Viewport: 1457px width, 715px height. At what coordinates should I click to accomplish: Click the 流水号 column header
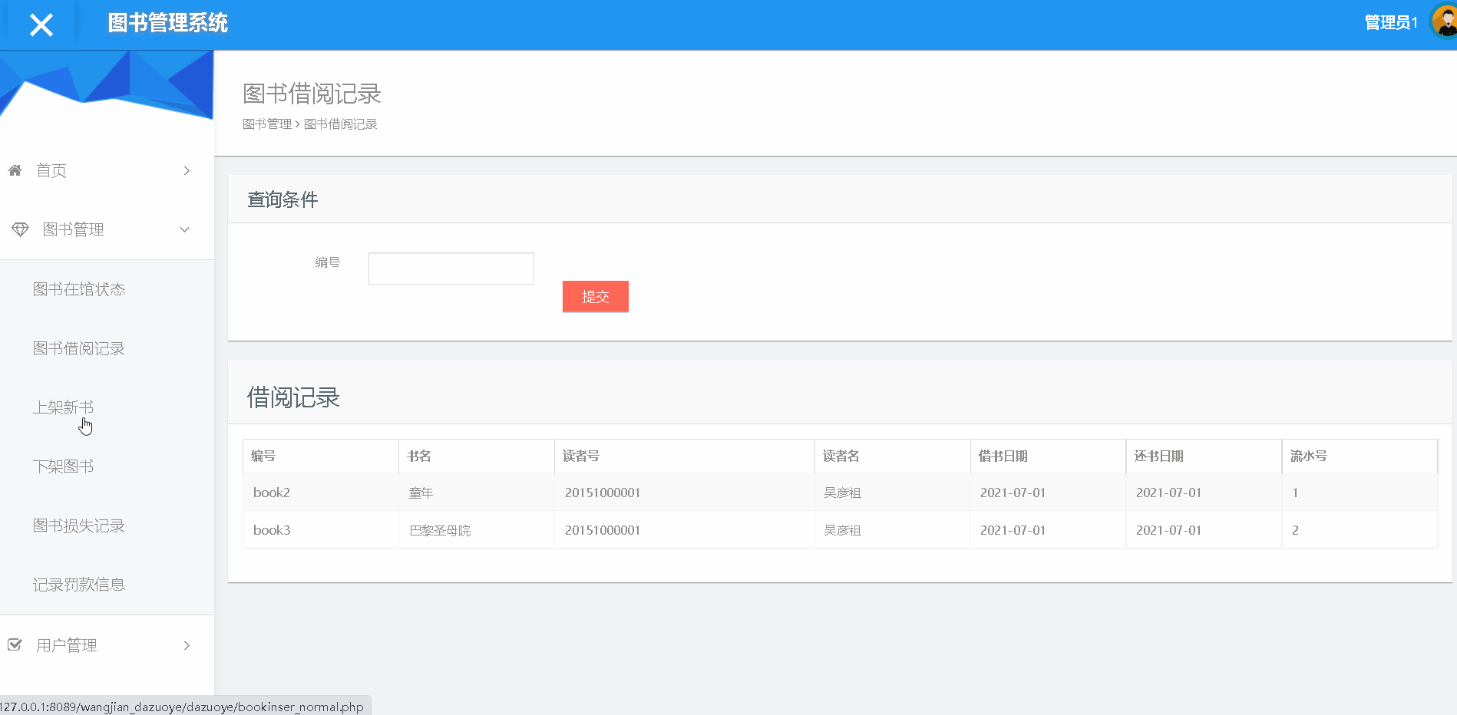click(x=1360, y=456)
